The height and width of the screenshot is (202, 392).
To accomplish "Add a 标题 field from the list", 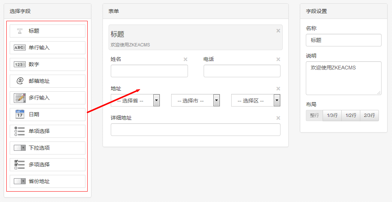I will [47, 31].
